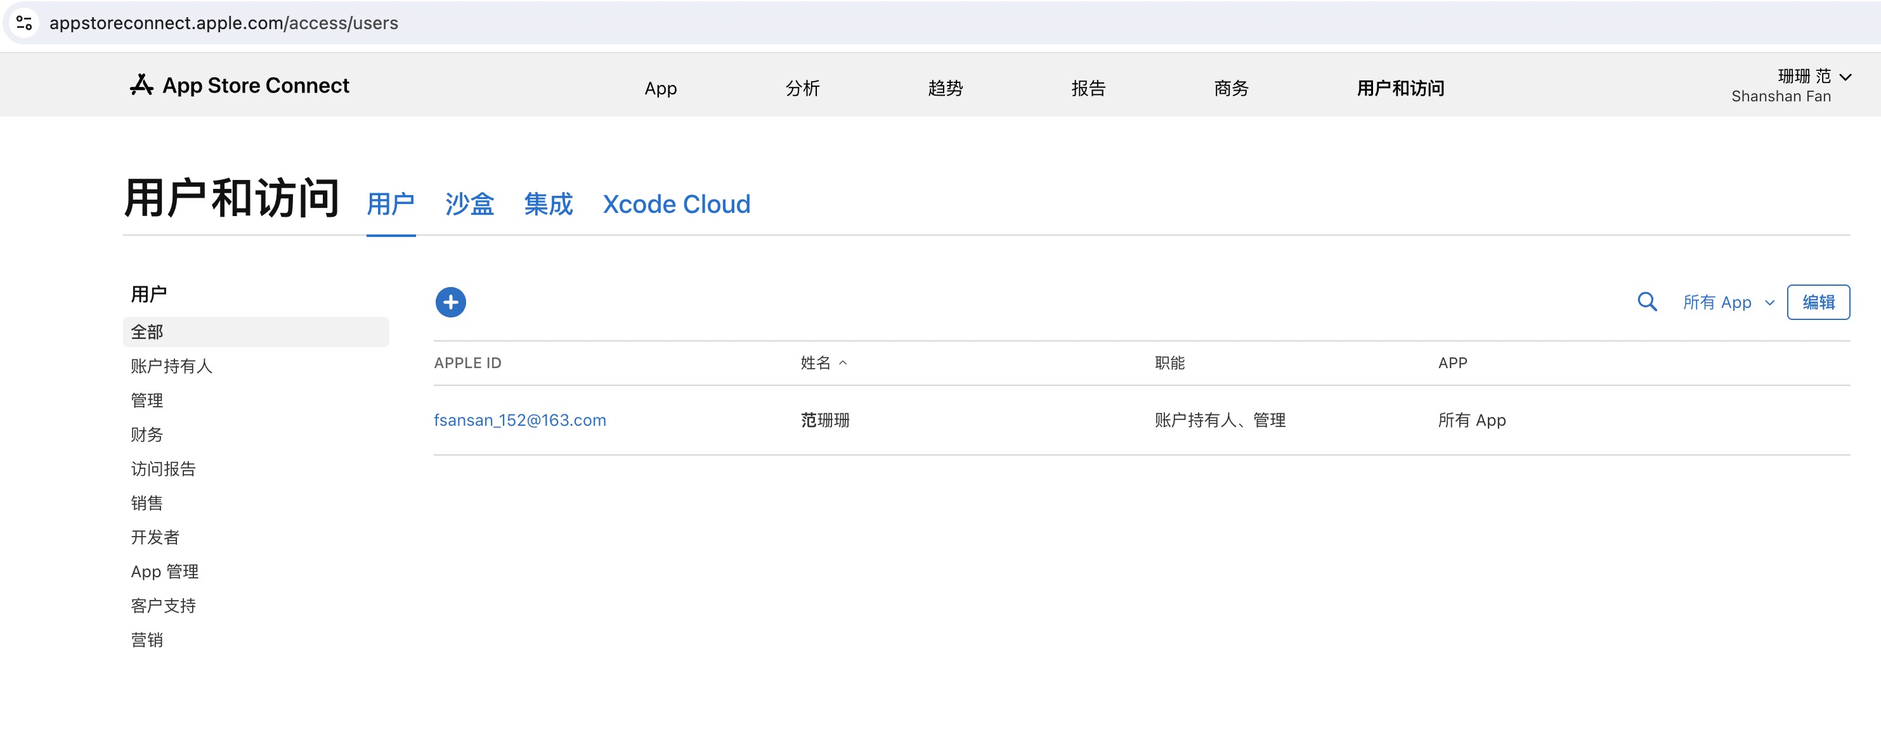The width and height of the screenshot is (1881, 735).
Task: Switch to the 沙盒 tab
Action: click(469, 205)
